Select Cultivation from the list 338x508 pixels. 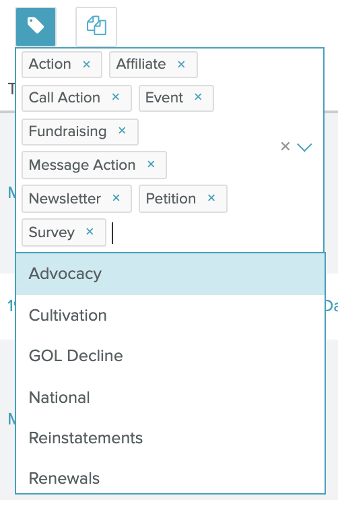[x=170, y=315]
